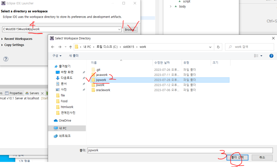The height and width of the screenshot is (167, 277).
Task: Click the 'work 검색' search box
Action: point(249,47)
